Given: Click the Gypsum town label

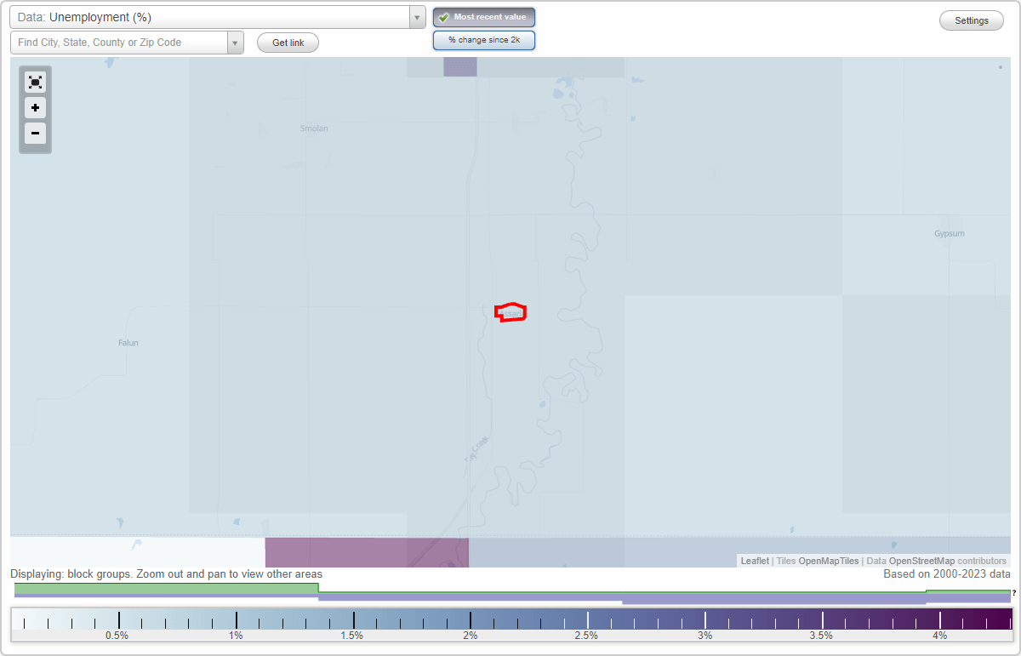Looking at the screenshot, I should (x=950, y=233).
